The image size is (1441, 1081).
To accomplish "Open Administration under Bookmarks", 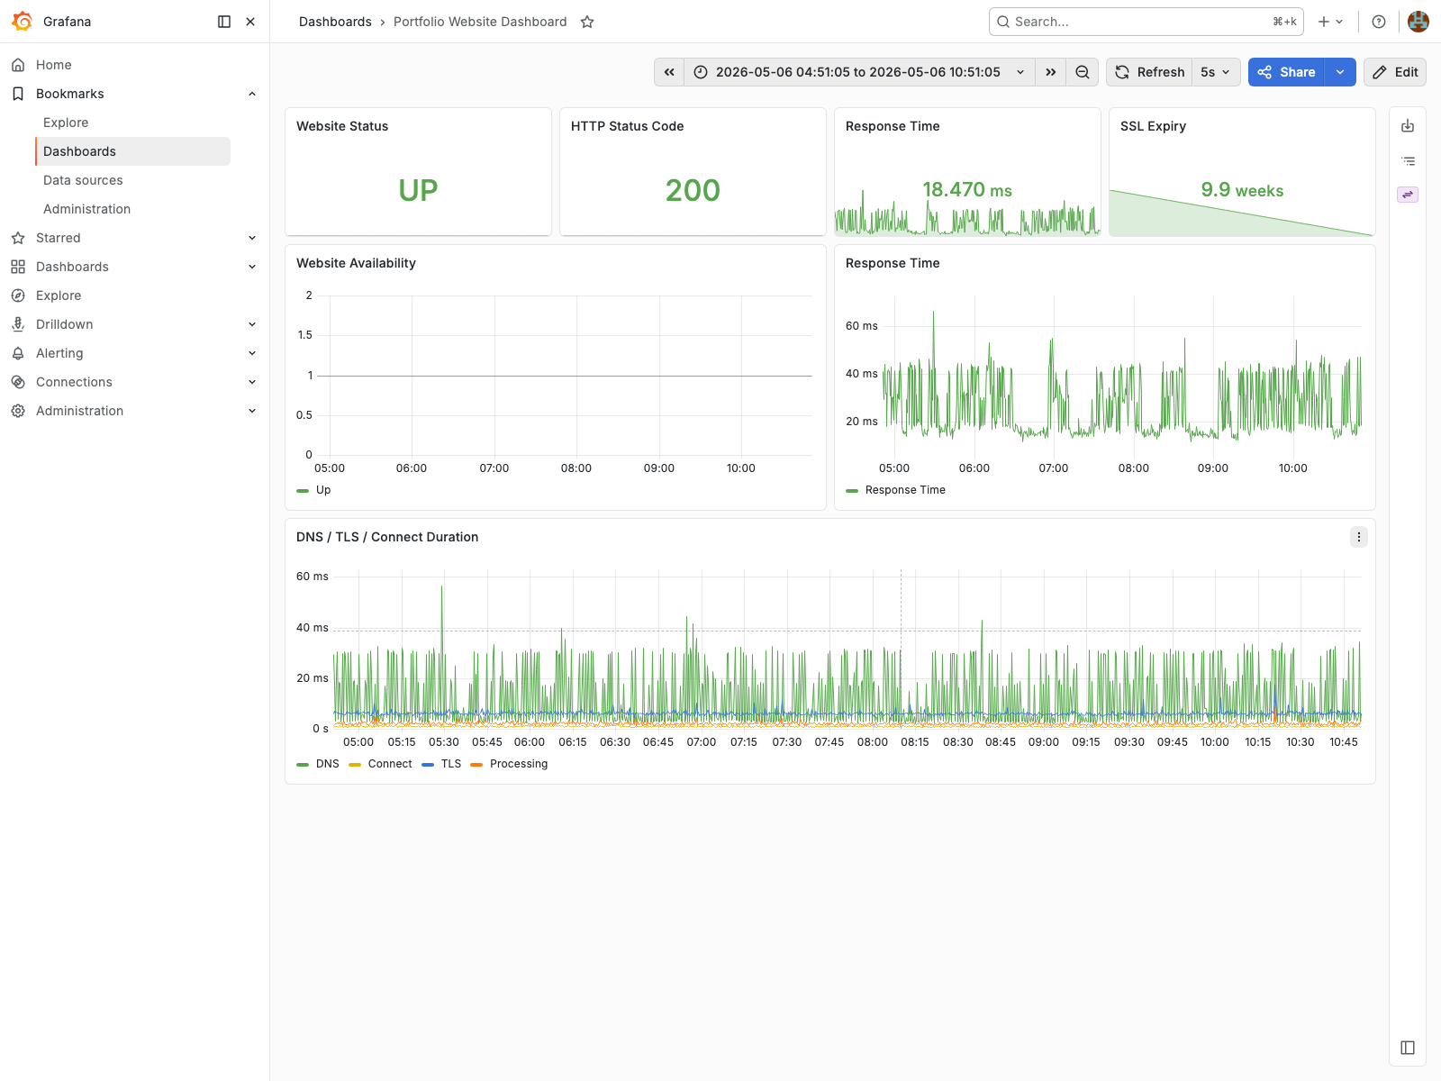I will [86, 209].
